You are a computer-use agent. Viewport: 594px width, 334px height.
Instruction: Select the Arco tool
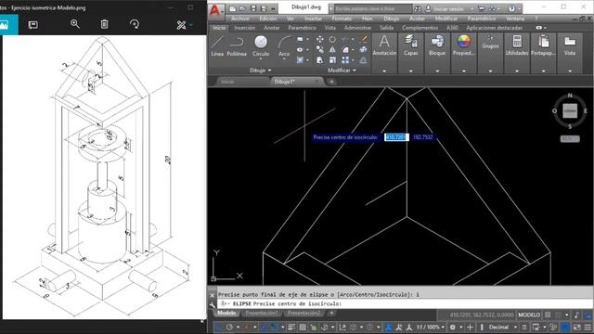click(284, 45)
